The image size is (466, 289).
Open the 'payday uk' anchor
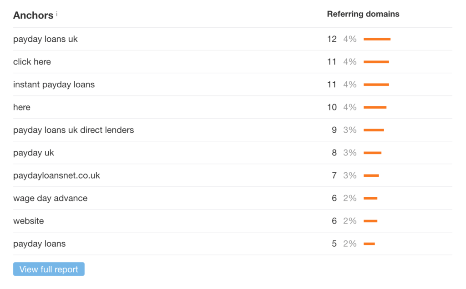pyautogui.click(x=34, y=153)
